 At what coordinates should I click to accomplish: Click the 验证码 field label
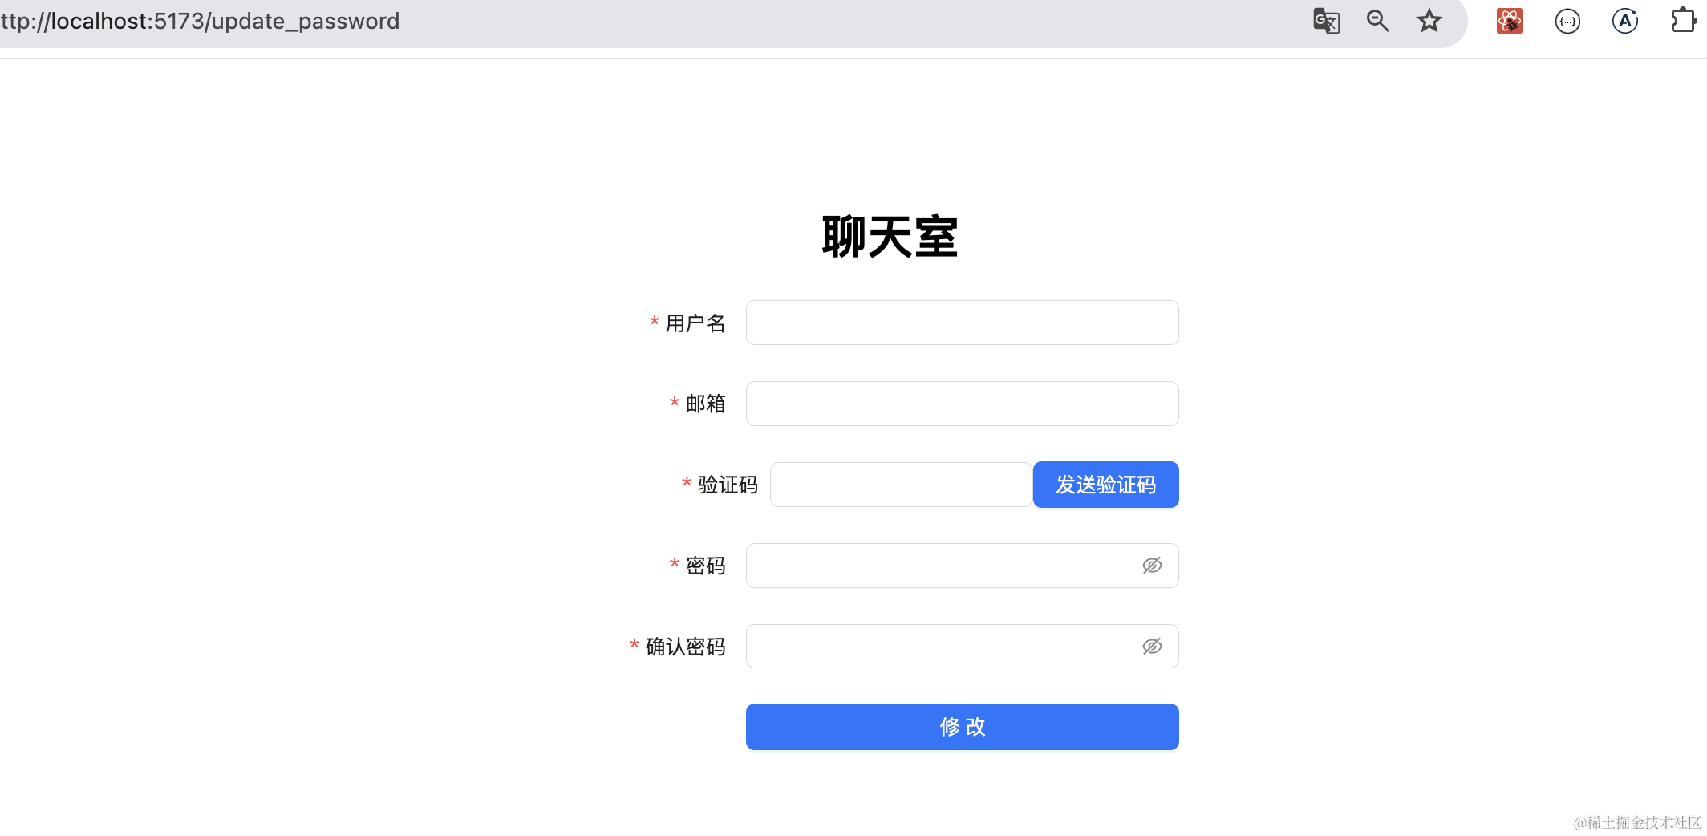727,485
